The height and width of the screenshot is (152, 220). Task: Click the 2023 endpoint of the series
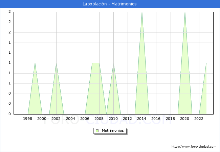[206, 63]
